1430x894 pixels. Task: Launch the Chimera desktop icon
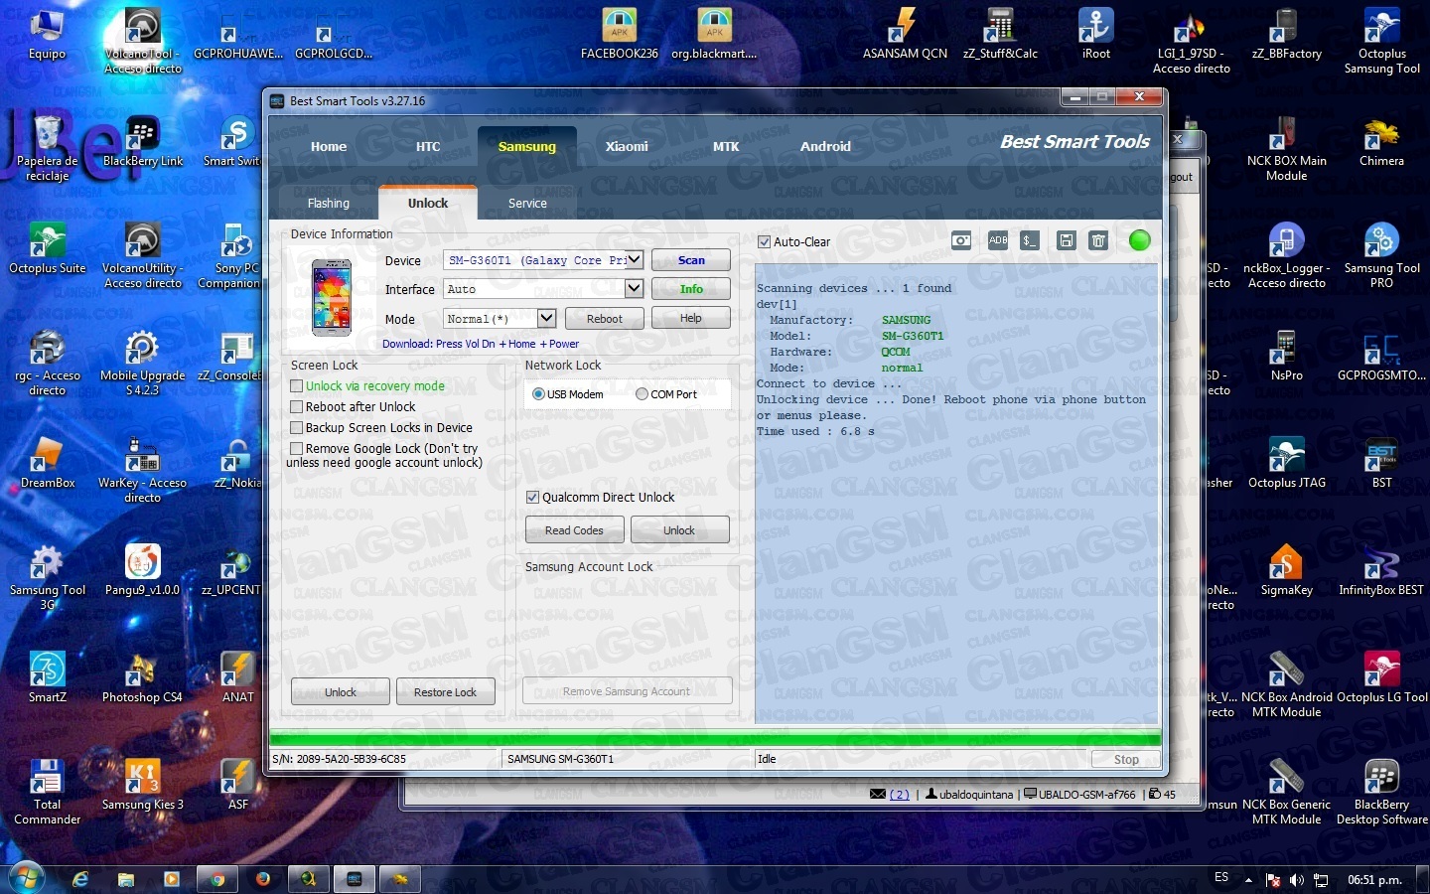point(1381,142)
